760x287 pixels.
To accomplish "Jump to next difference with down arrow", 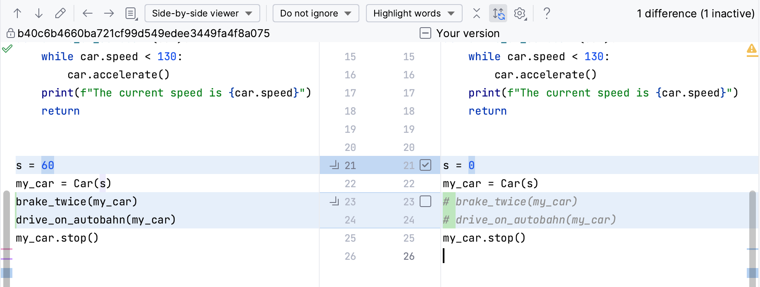I will point(39,14).
